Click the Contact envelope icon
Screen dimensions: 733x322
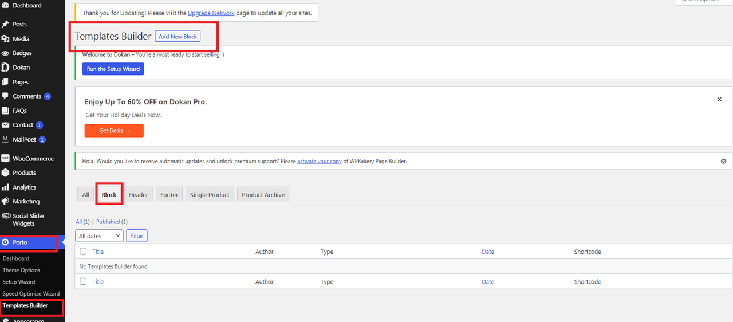click(5, 125)
